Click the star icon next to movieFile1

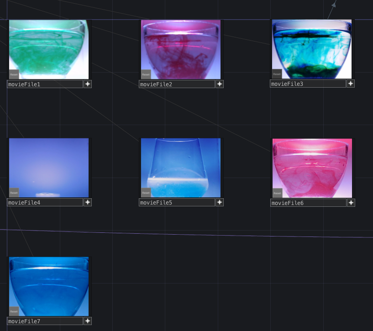pyautogui.click(x=88, y=84)
